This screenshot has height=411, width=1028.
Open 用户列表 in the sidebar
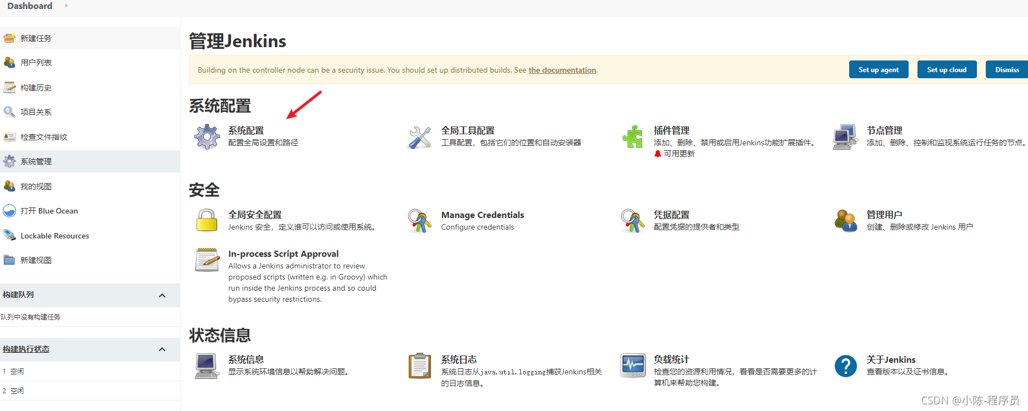[90, 63]
